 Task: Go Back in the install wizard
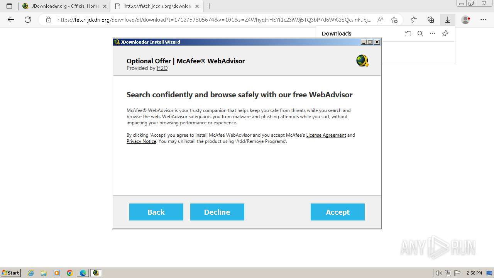click(156, 212)
